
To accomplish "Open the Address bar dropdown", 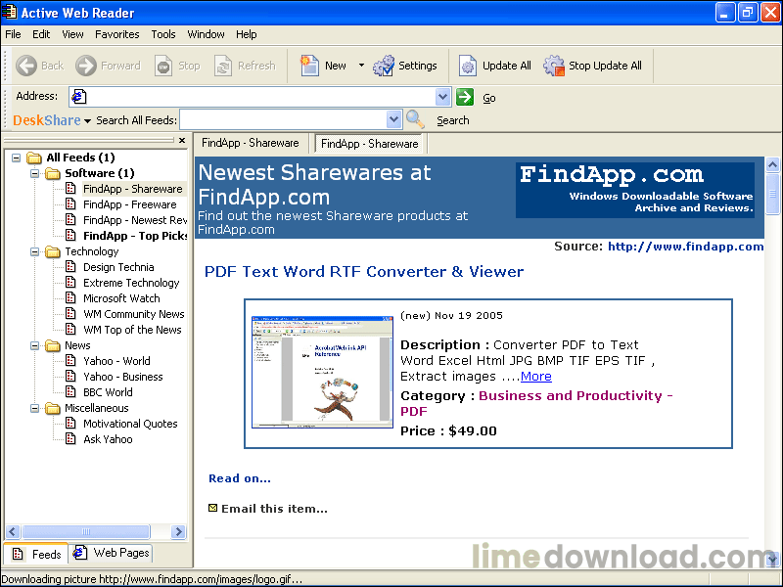I will point(442,97).
